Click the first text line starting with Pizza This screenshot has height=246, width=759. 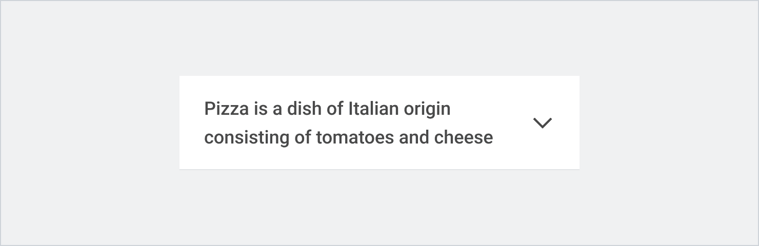(x=327, y=109)
